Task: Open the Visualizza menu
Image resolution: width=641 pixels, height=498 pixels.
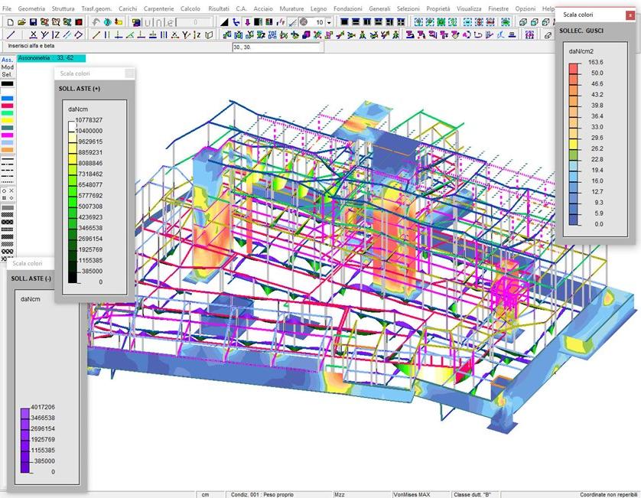Action: click(x=469, y=8)
